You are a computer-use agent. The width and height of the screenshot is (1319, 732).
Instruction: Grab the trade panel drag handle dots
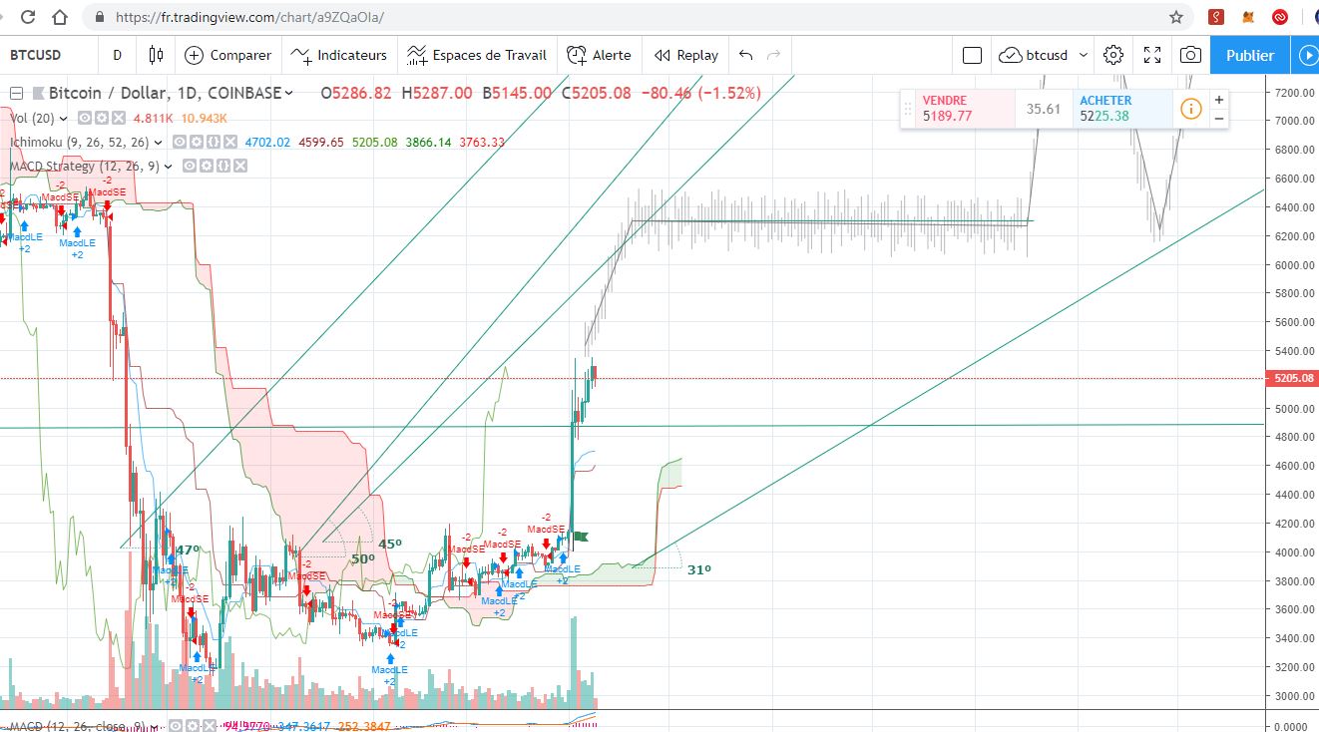[908, 109]
